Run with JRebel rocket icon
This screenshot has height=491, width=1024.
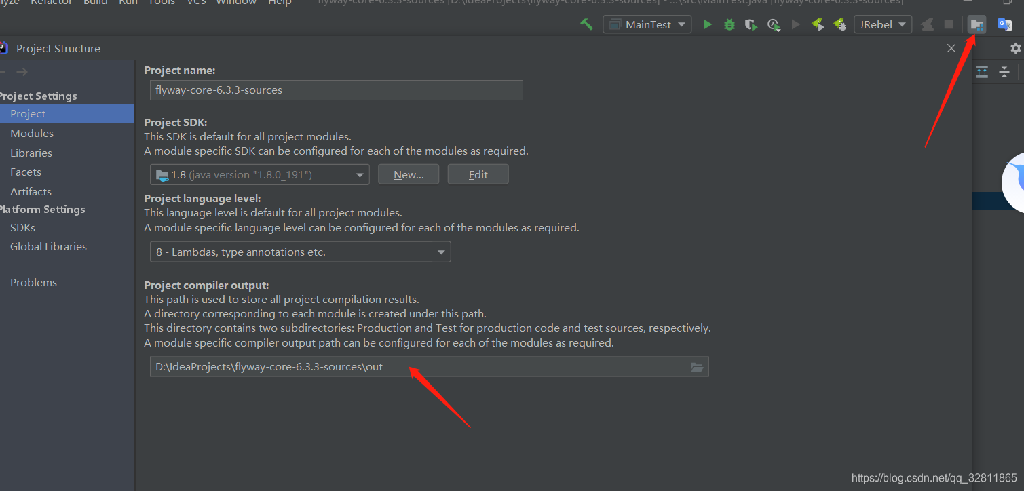tap(818, 24)
